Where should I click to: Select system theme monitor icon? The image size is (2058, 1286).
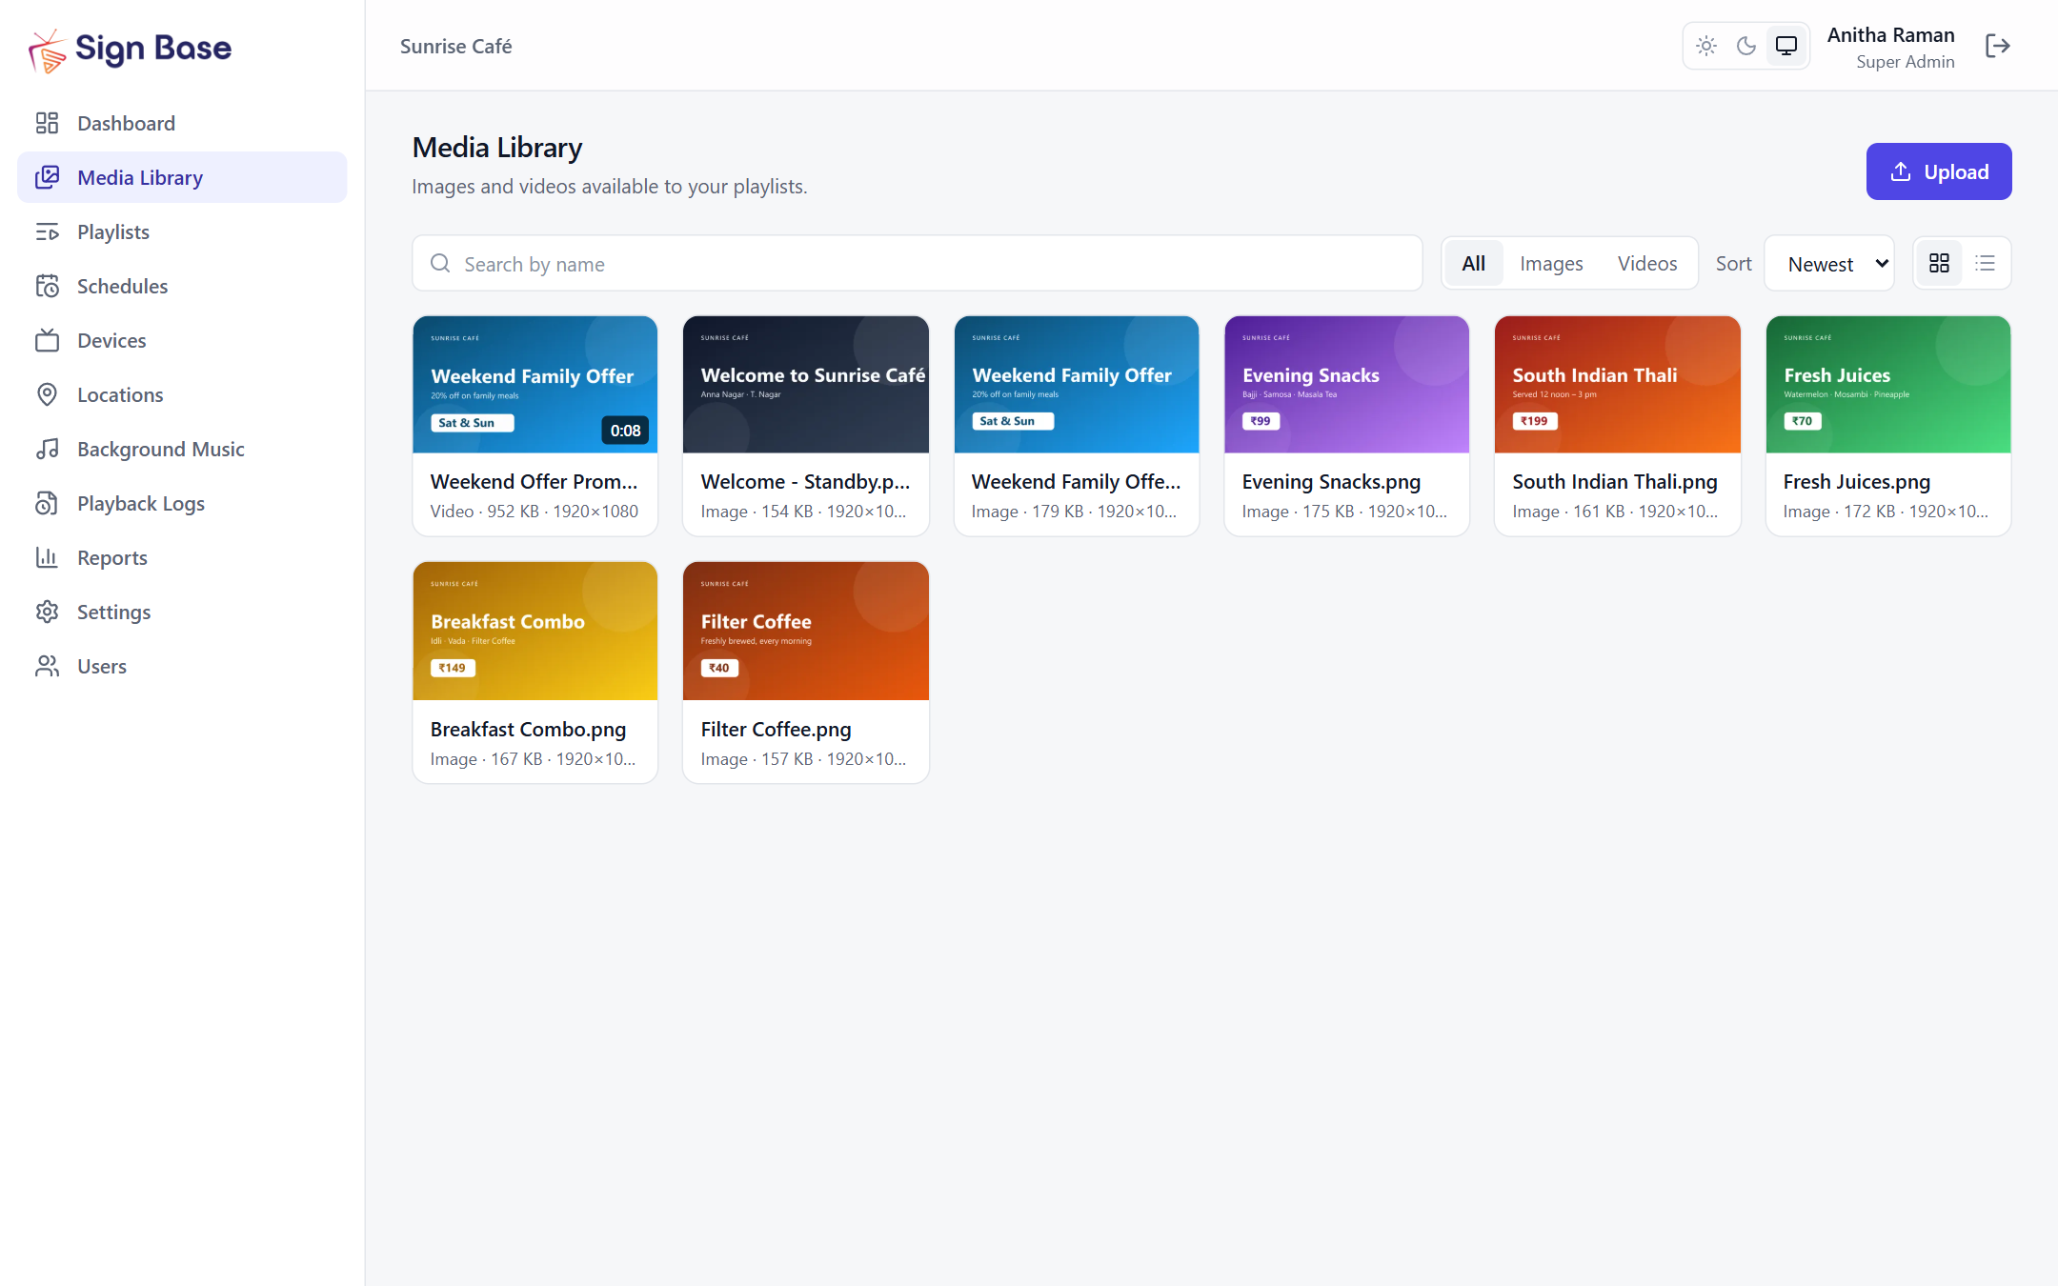click(1786, 46)
